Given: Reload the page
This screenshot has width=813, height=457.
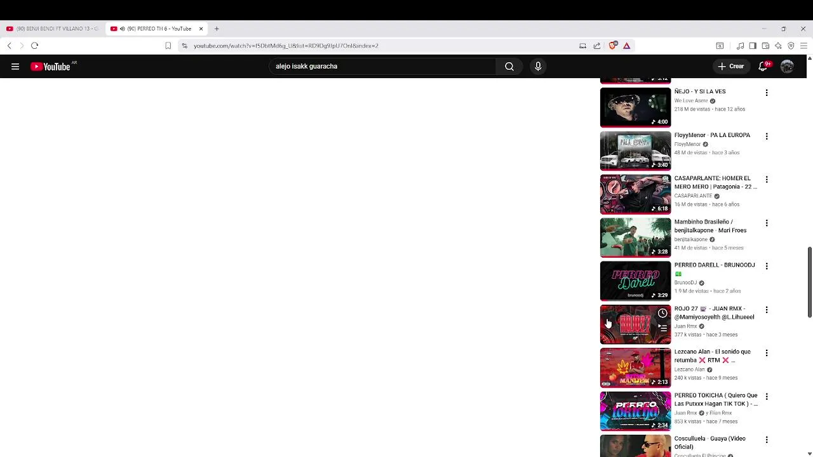Looking at the screenshot, I should (x=35, y=46).
